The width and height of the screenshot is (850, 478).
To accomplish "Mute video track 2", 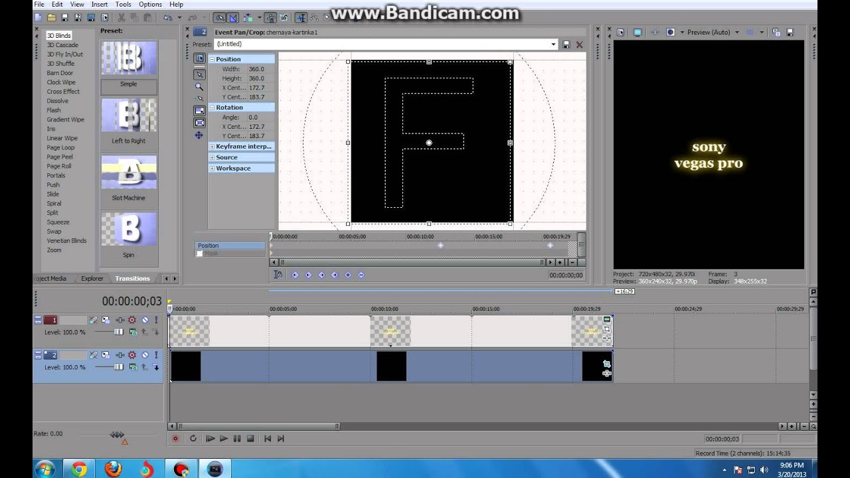I will (x=145, y=355).
